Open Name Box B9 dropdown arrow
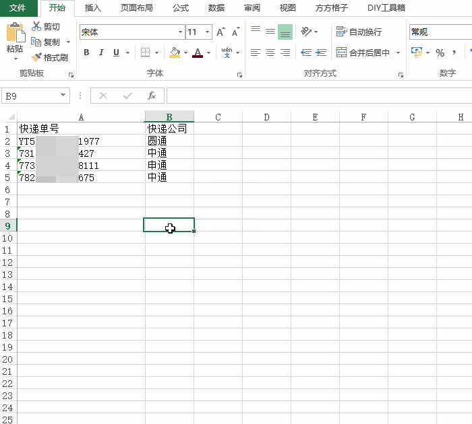Image resolution: width=472 pixels, height=424 pixels. pos(63,96)
